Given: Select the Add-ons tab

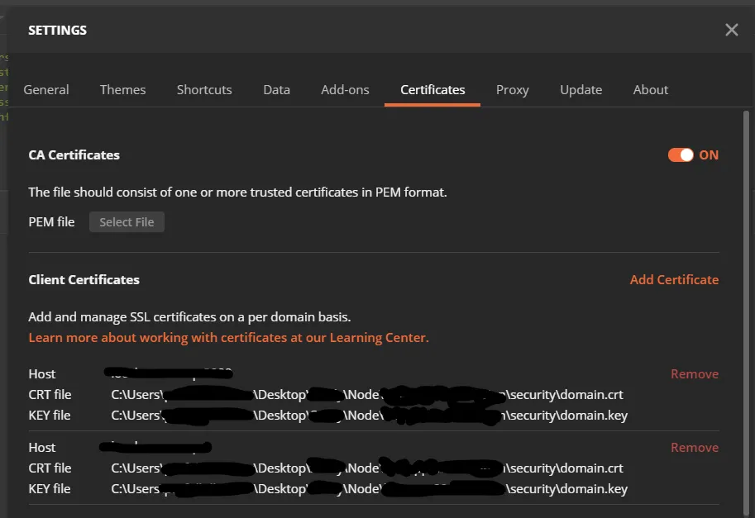Looking at the screenshot, I should (345, 90).
